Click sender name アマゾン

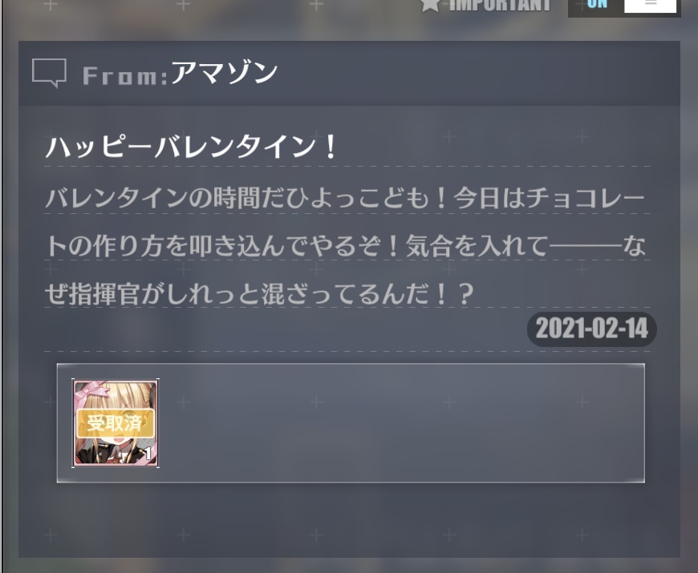pos(225,72)
